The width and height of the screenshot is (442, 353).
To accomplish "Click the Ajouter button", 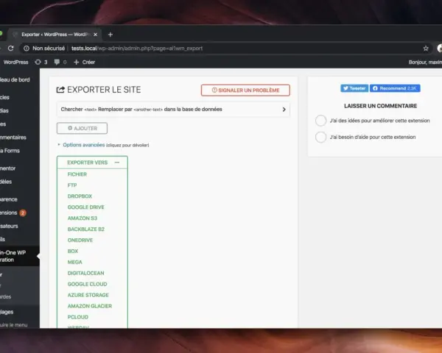I will click(82, 128).
